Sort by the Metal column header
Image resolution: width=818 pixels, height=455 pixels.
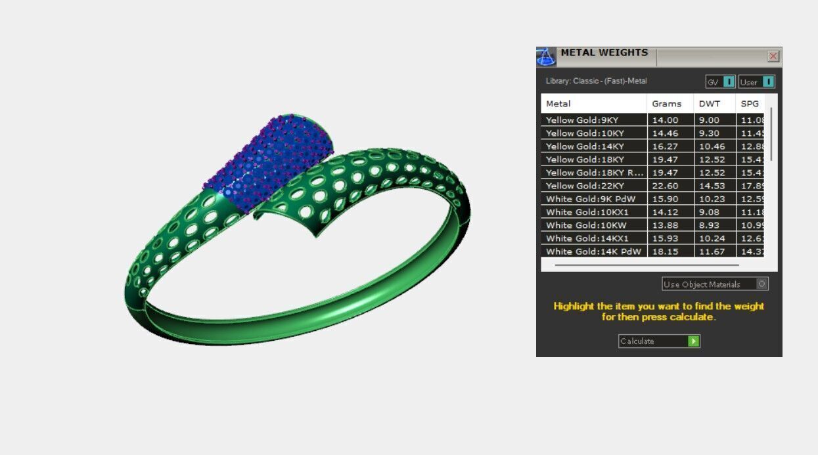pos(594,104)
